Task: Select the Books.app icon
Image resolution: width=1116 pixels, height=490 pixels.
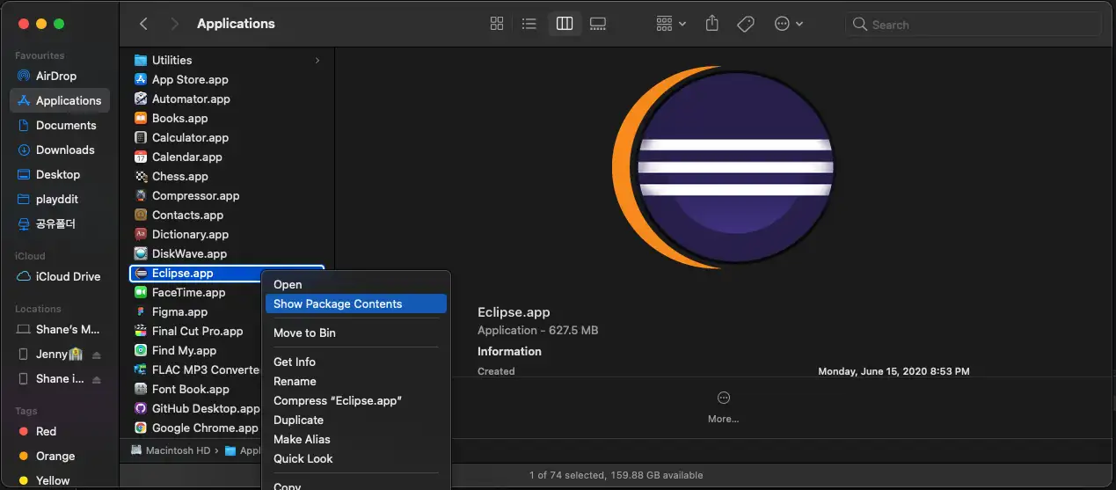Action: pyautogui.click(x=141, y=118)
